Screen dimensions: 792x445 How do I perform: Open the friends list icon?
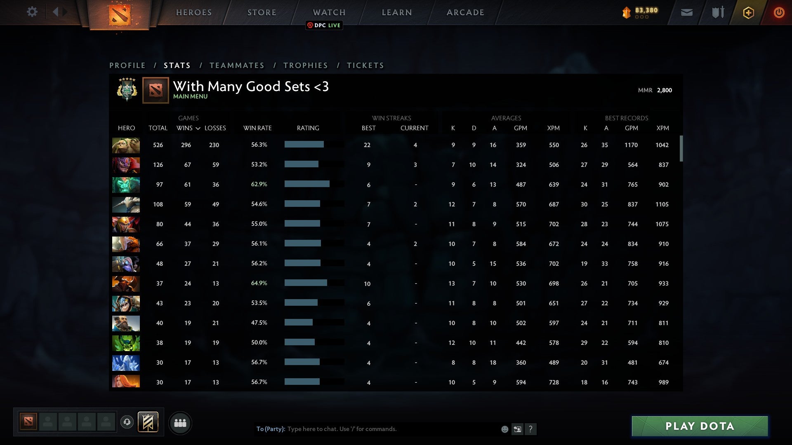click(x=180, y=422)
